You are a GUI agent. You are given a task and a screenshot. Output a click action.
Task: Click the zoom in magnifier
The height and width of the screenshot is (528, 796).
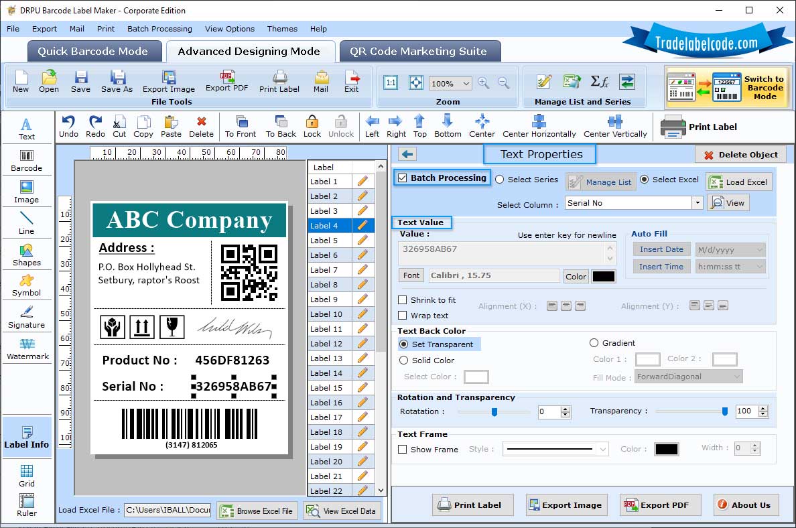(483, 83)
